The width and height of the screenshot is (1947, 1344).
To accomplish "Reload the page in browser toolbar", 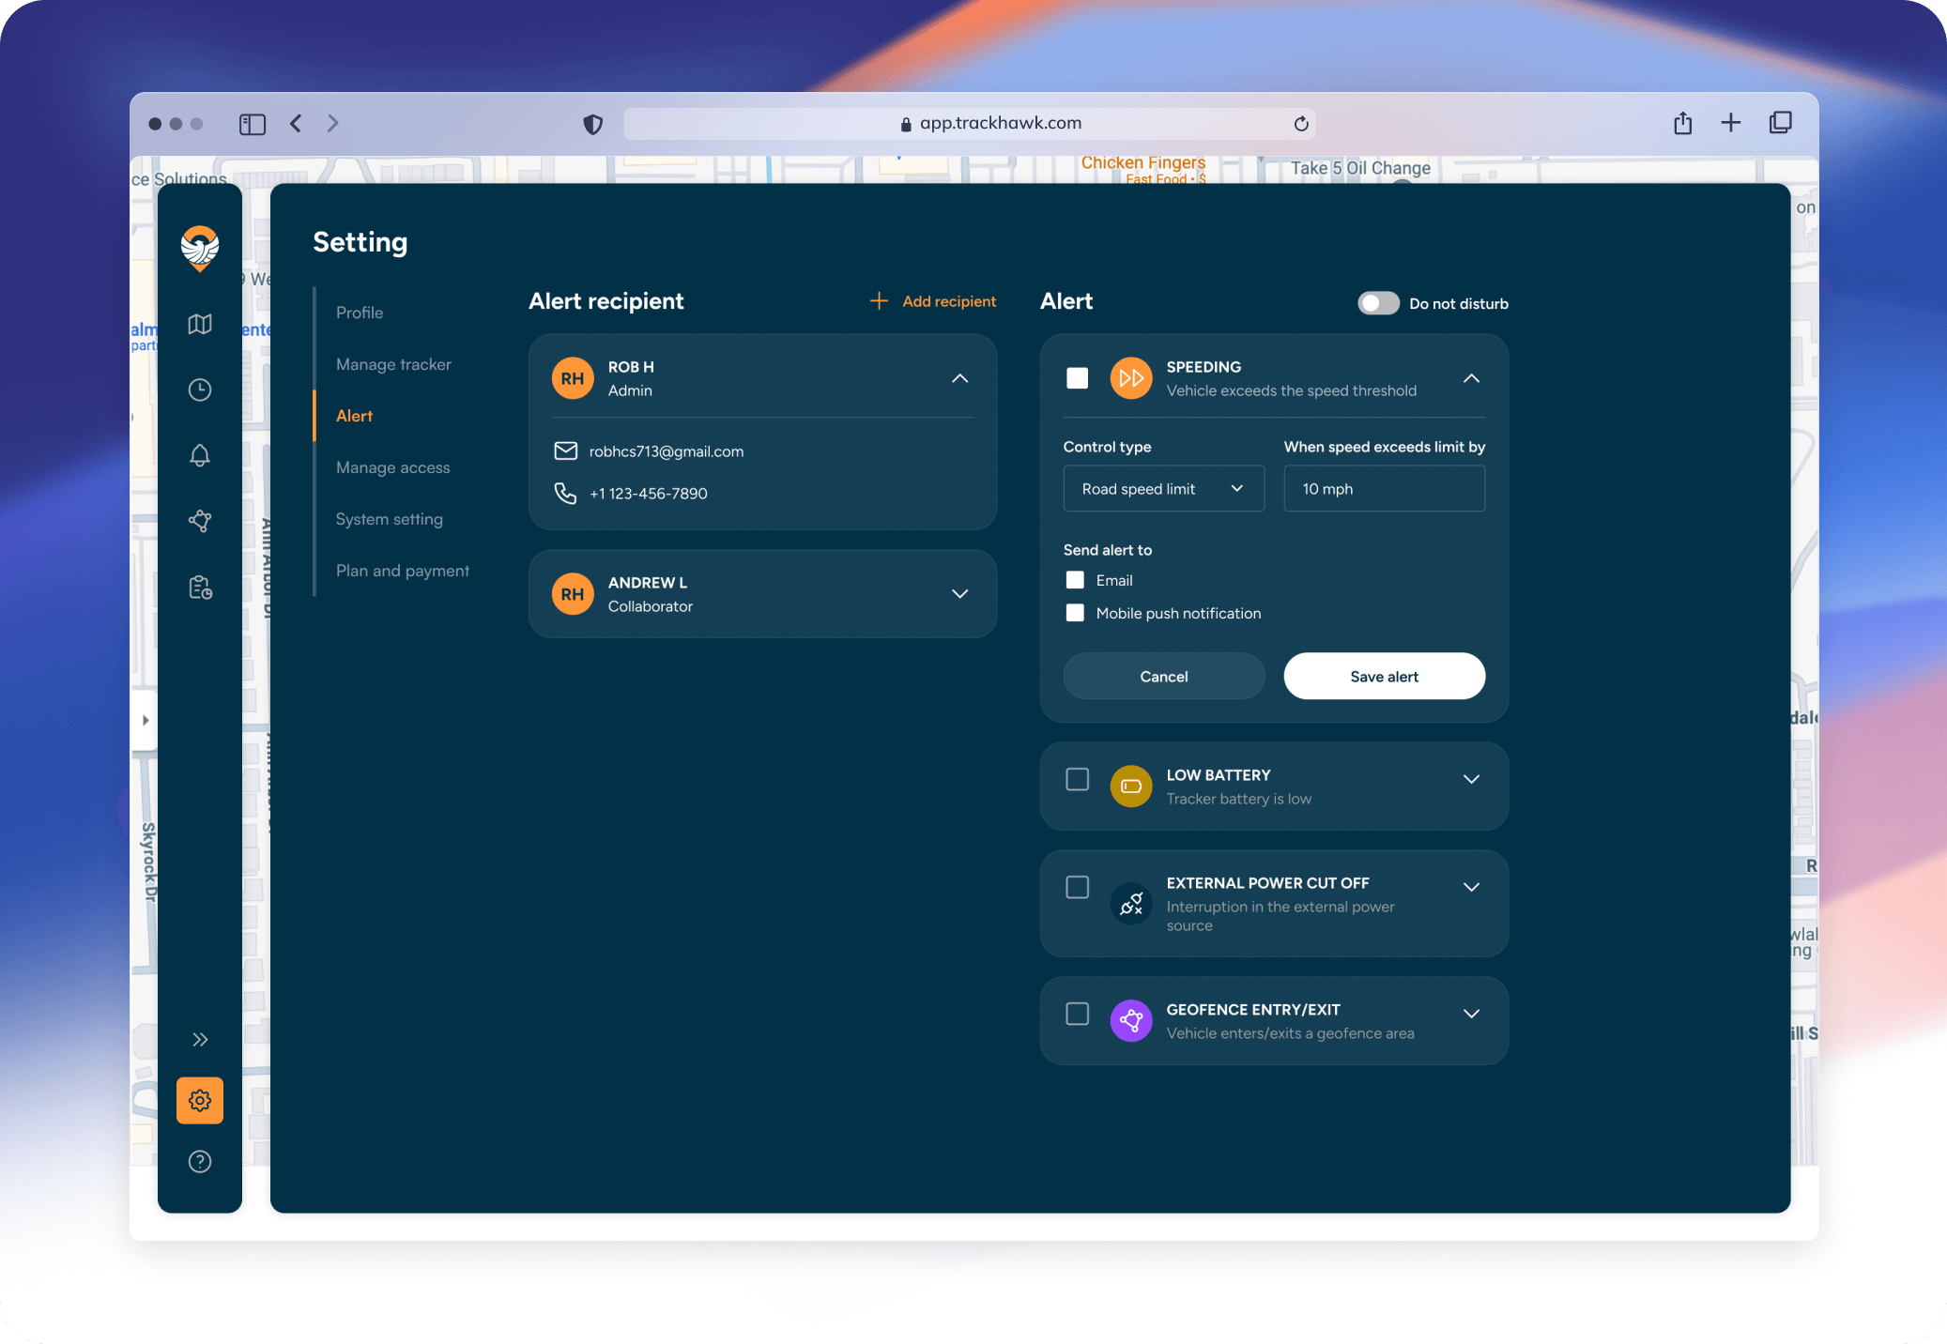I will coord(1300,124).
